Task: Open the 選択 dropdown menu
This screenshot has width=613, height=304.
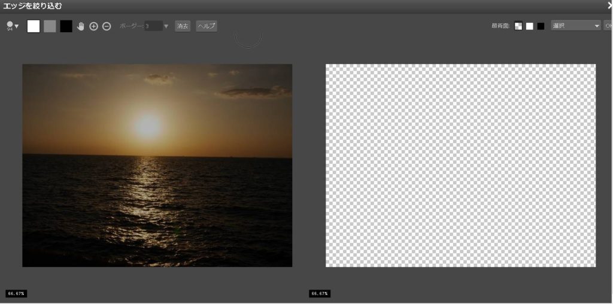Action: (x=575, y=26)
